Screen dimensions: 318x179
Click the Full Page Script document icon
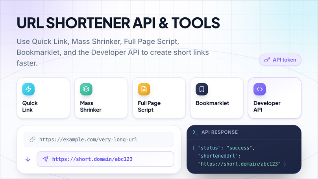(144, 89)
